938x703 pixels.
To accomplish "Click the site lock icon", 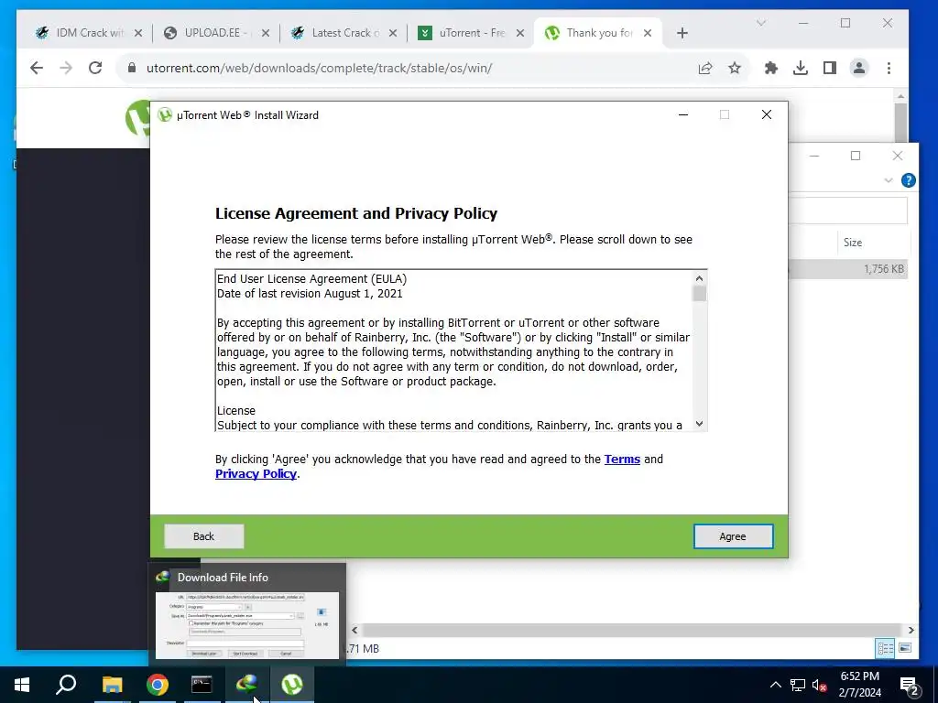I will pyautogui.click(x=132, y=68).
